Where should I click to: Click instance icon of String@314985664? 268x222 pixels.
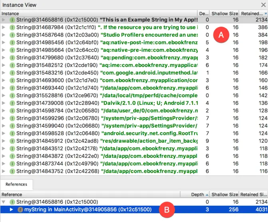[x=12, y=50]
